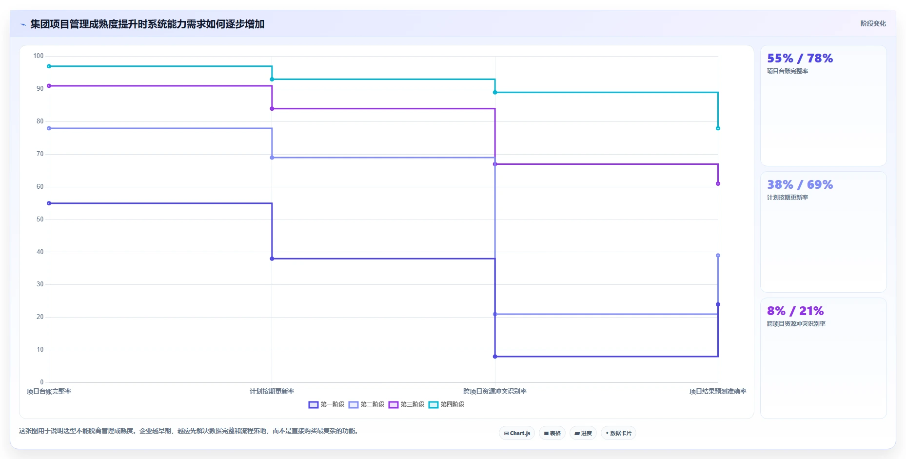Click the 数据卡片 tag
This screenshot has width=906, height=459.
point(618,433)
